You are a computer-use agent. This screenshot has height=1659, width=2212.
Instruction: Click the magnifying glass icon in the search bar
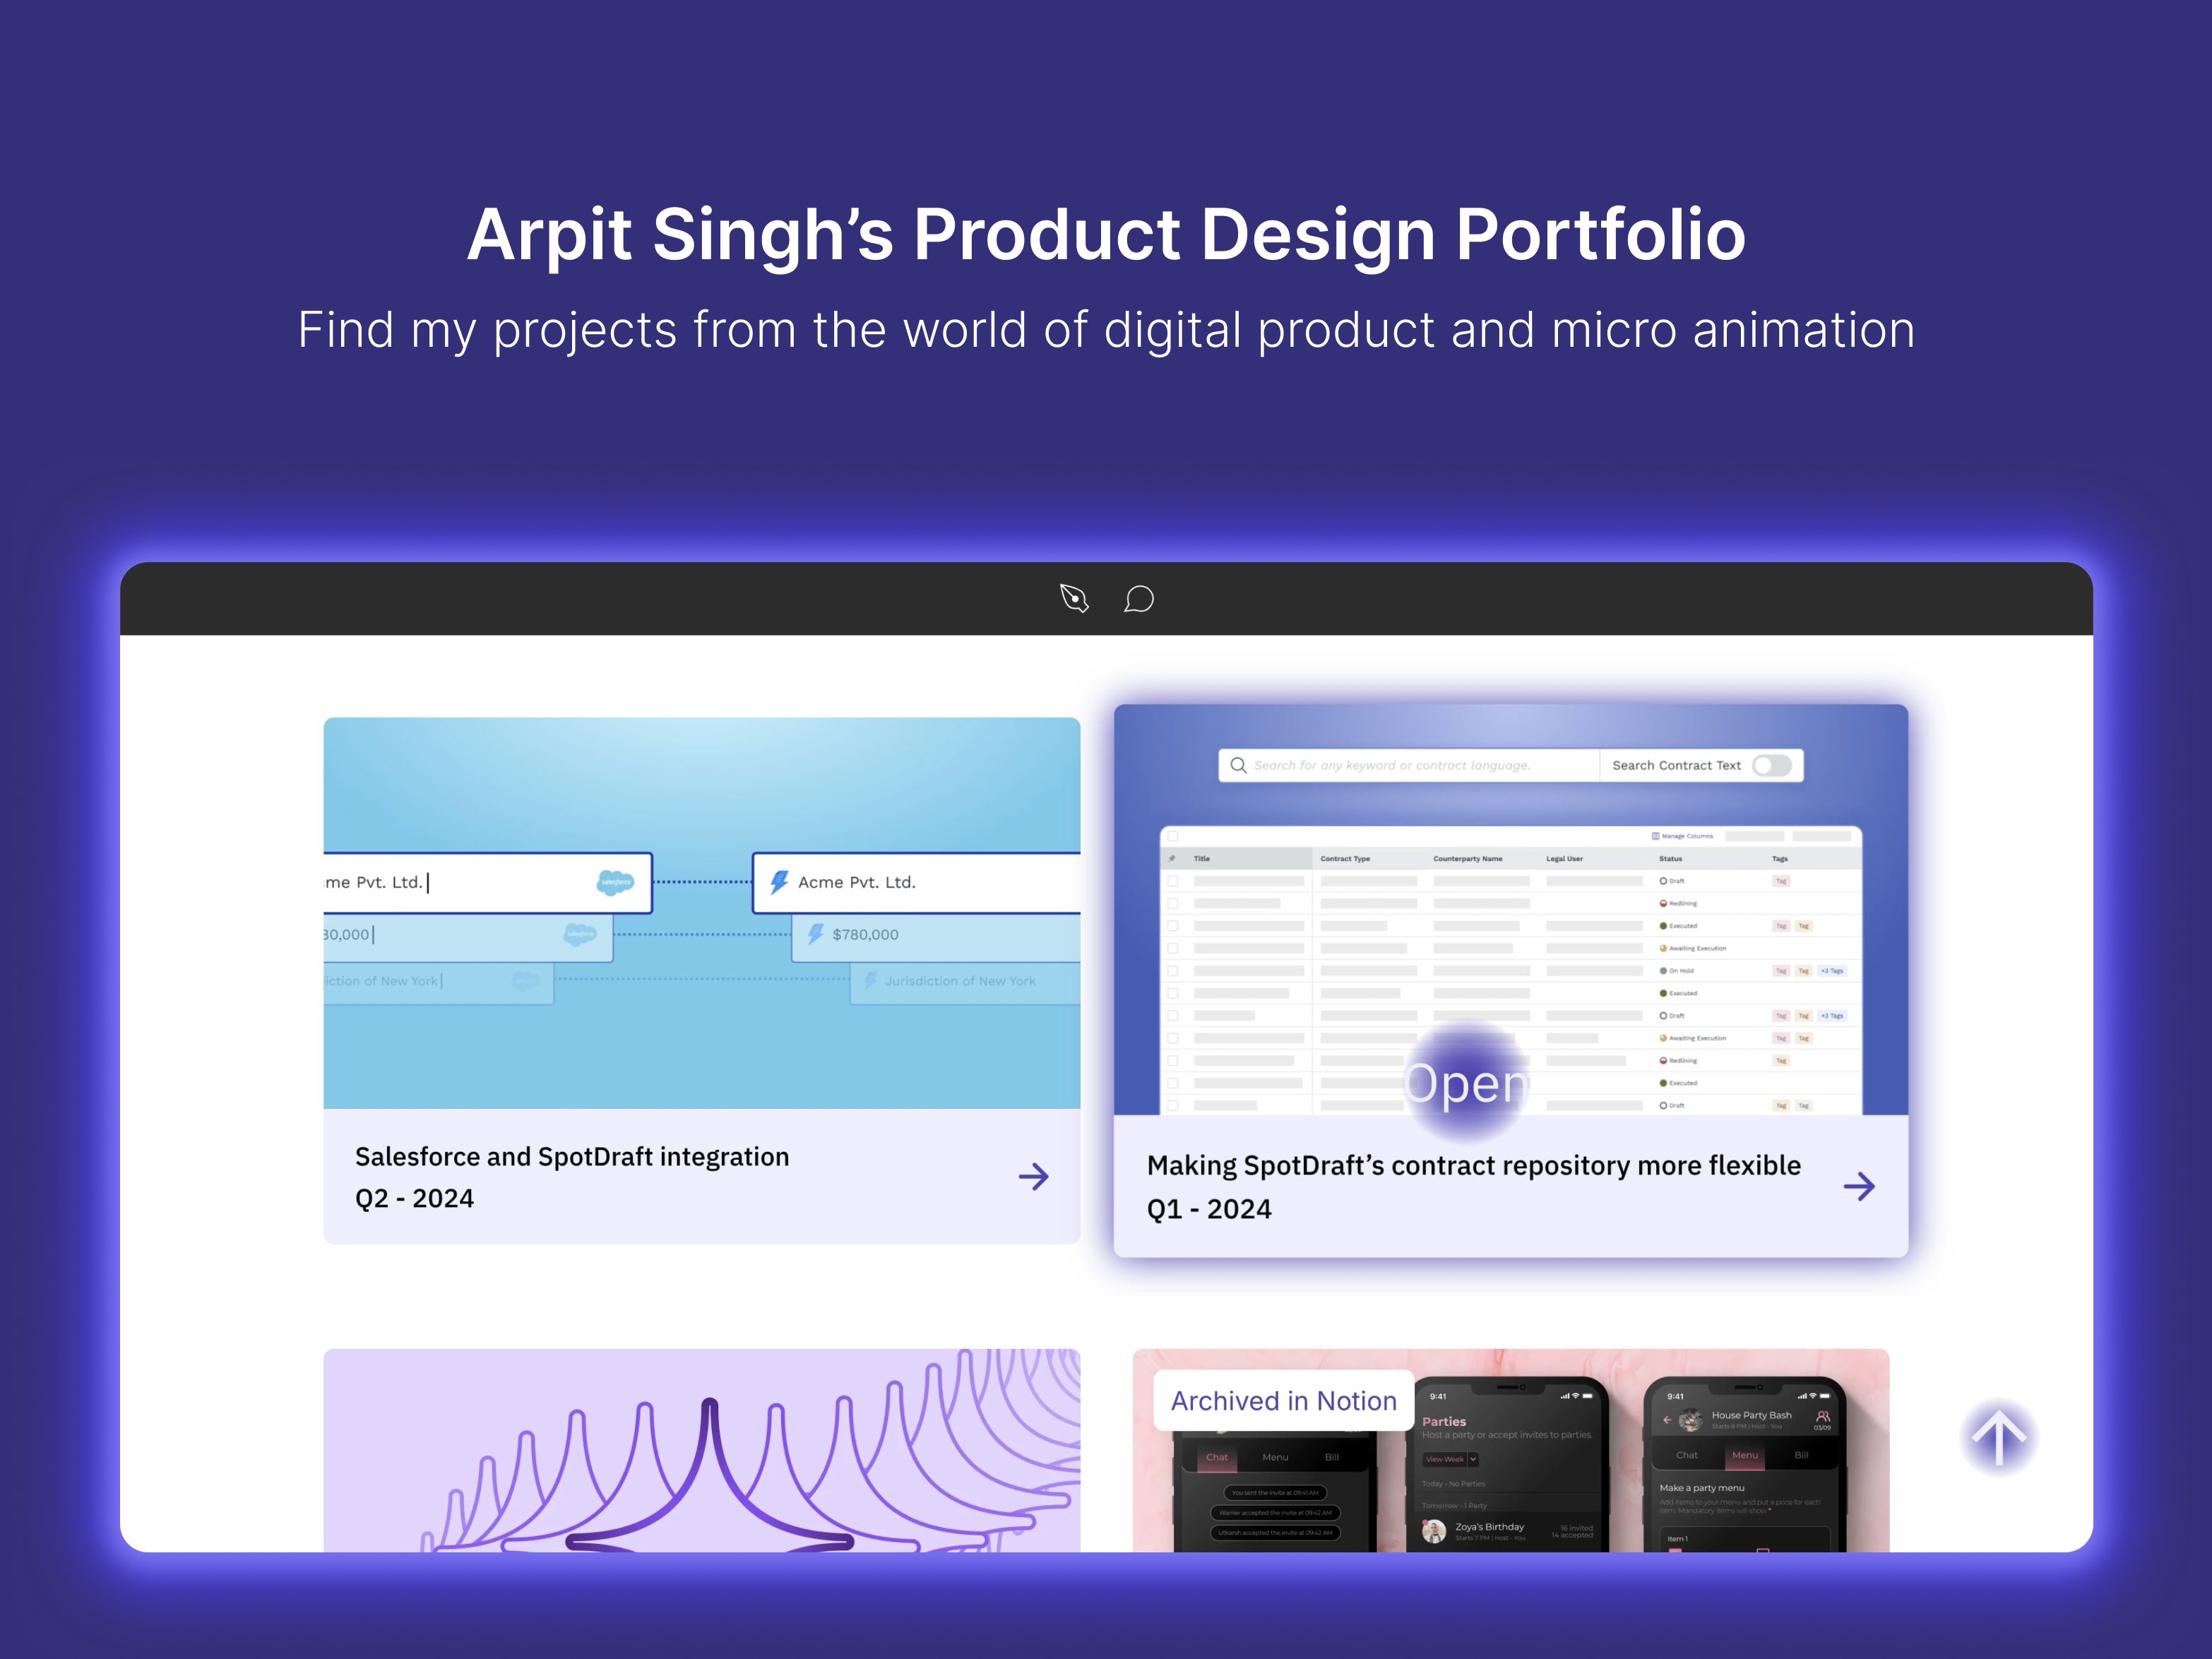[1239, 765]
